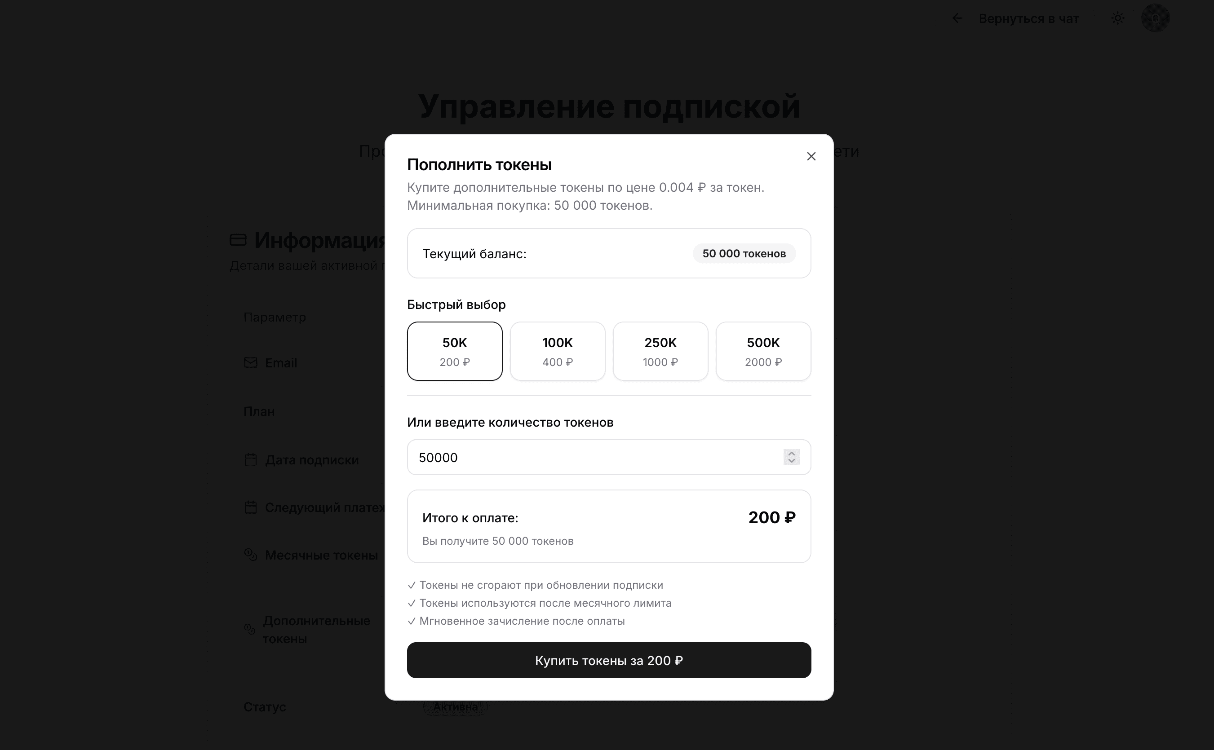This screenshot has height=750, width=1214.
Task: Click the credit card icon near Информация
Action: (x=238, y=240)
